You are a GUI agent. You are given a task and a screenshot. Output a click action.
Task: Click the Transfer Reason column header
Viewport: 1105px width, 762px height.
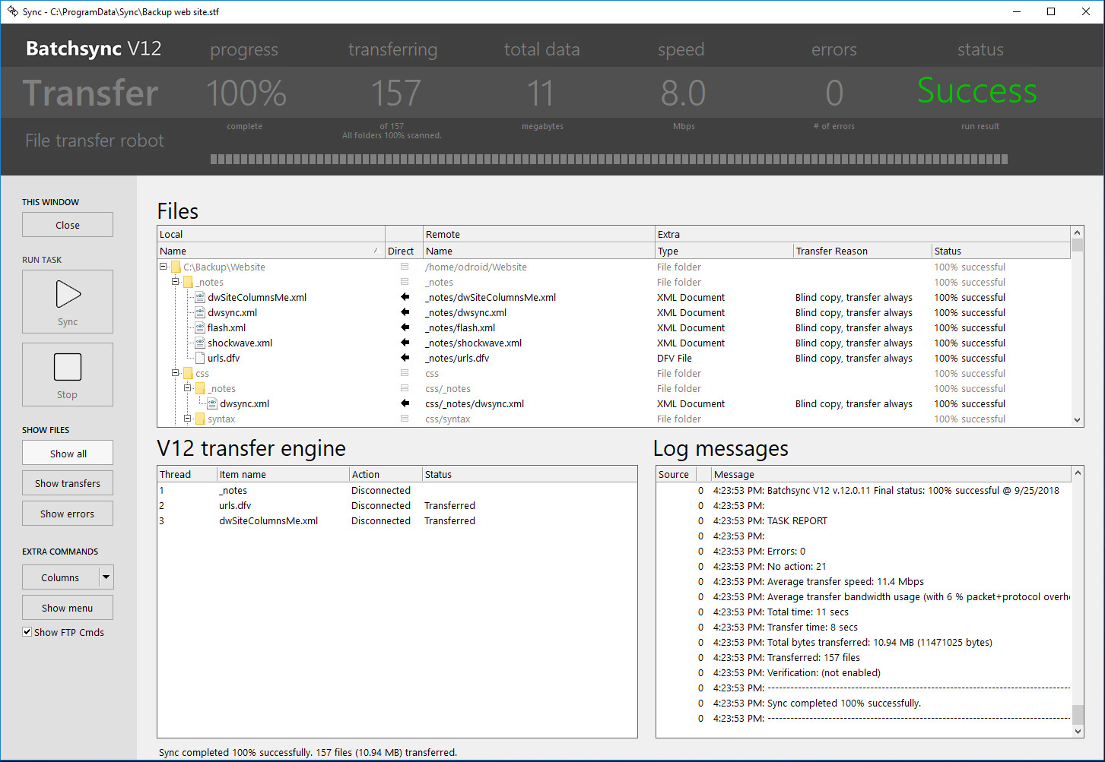point(862,251)
